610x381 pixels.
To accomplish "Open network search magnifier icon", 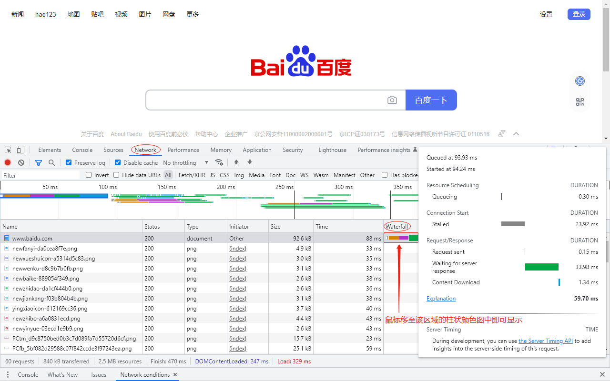I will (51, 162).
